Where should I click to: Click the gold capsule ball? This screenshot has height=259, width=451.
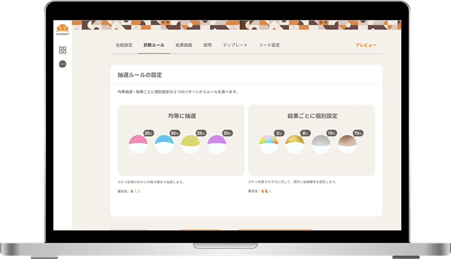295,144
